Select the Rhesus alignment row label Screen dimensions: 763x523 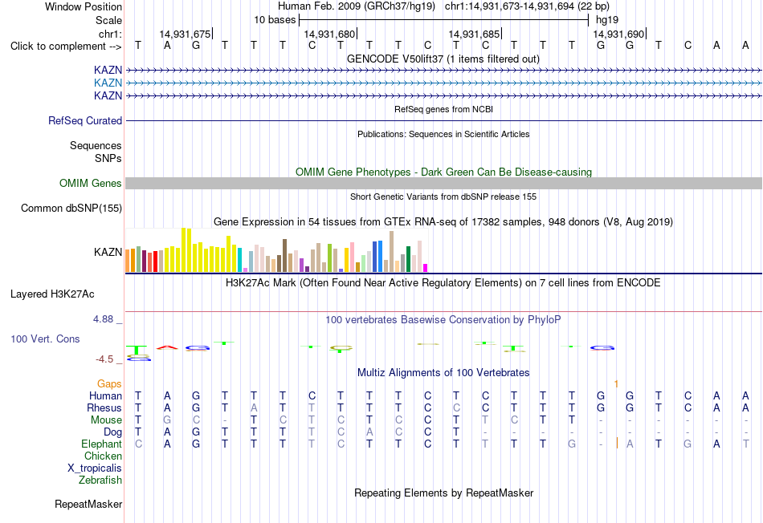104,407
